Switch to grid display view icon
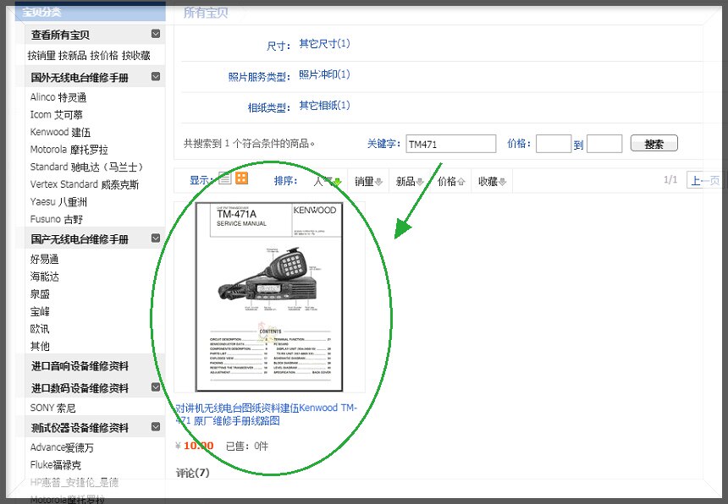 242,178
